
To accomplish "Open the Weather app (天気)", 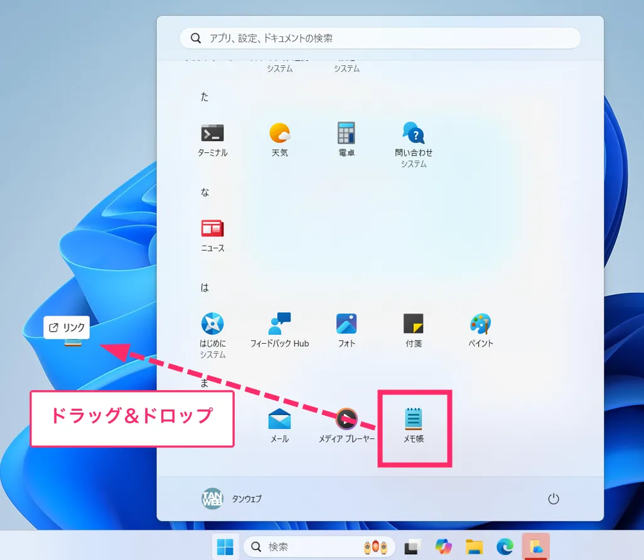I will click(x=280, y=140).
